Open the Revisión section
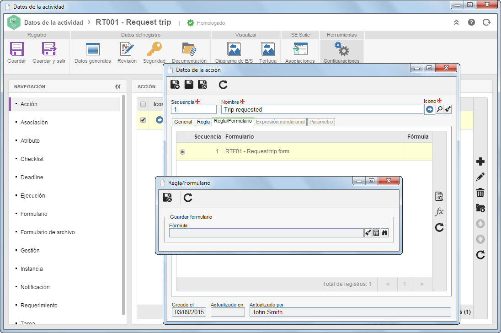 coord(127,49)
